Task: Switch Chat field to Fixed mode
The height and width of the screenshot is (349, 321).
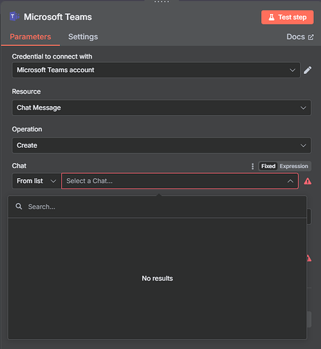Action: 268,166
